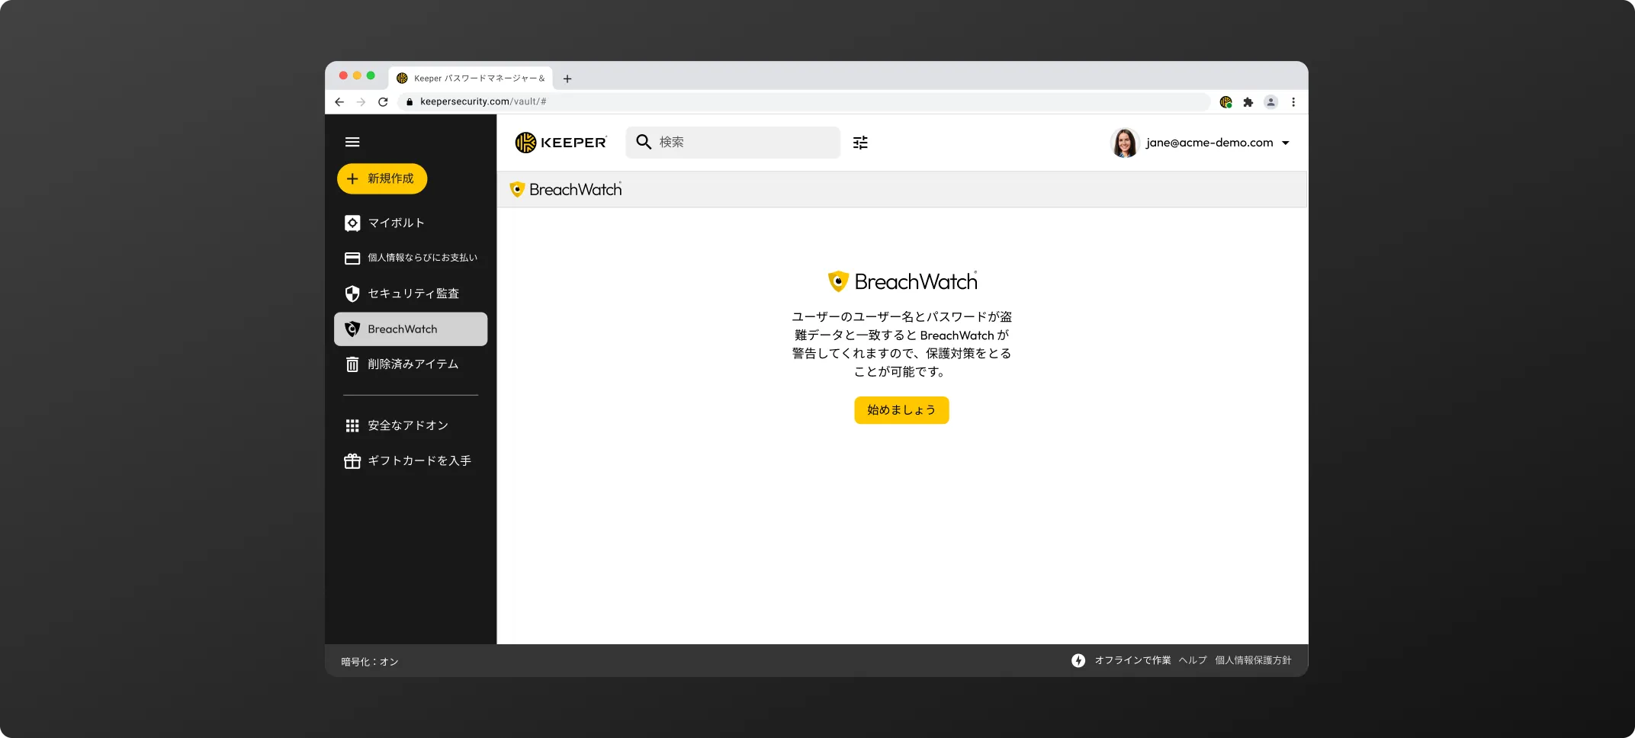
Task: Open the hamburger menu in sidebar
Action: pyautogui.click(x=352, y=142)
